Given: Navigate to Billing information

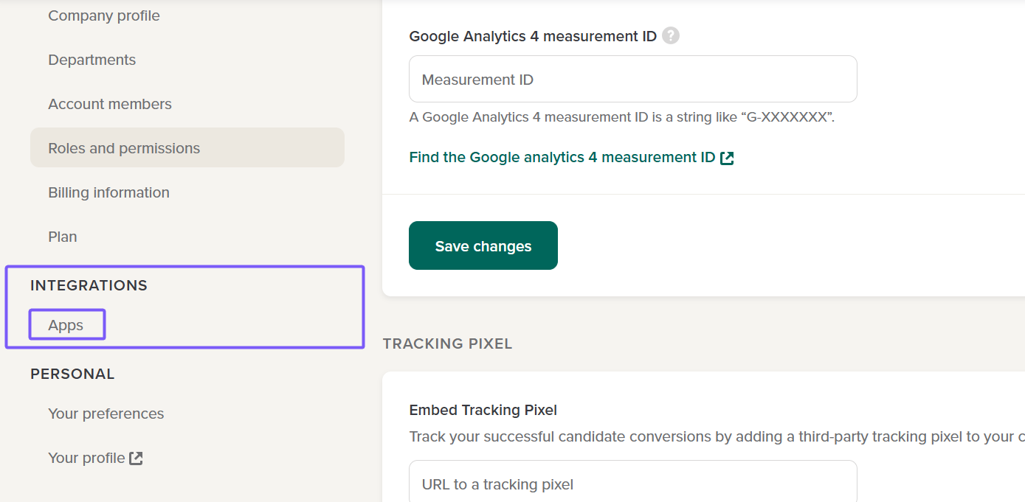Looking at the screenshot, I should pos(108,192).
